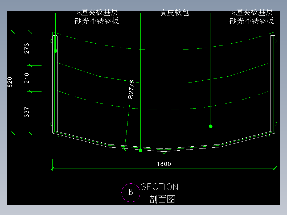Click the 1800 width dimension text

click(x=164, y=164)
